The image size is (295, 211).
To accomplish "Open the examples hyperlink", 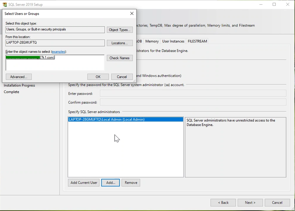I will (x=58, y=52).
